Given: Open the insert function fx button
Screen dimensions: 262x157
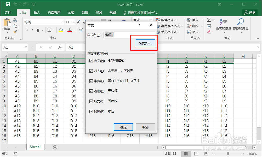Looking at the screenshot, I should coord(60,47).
